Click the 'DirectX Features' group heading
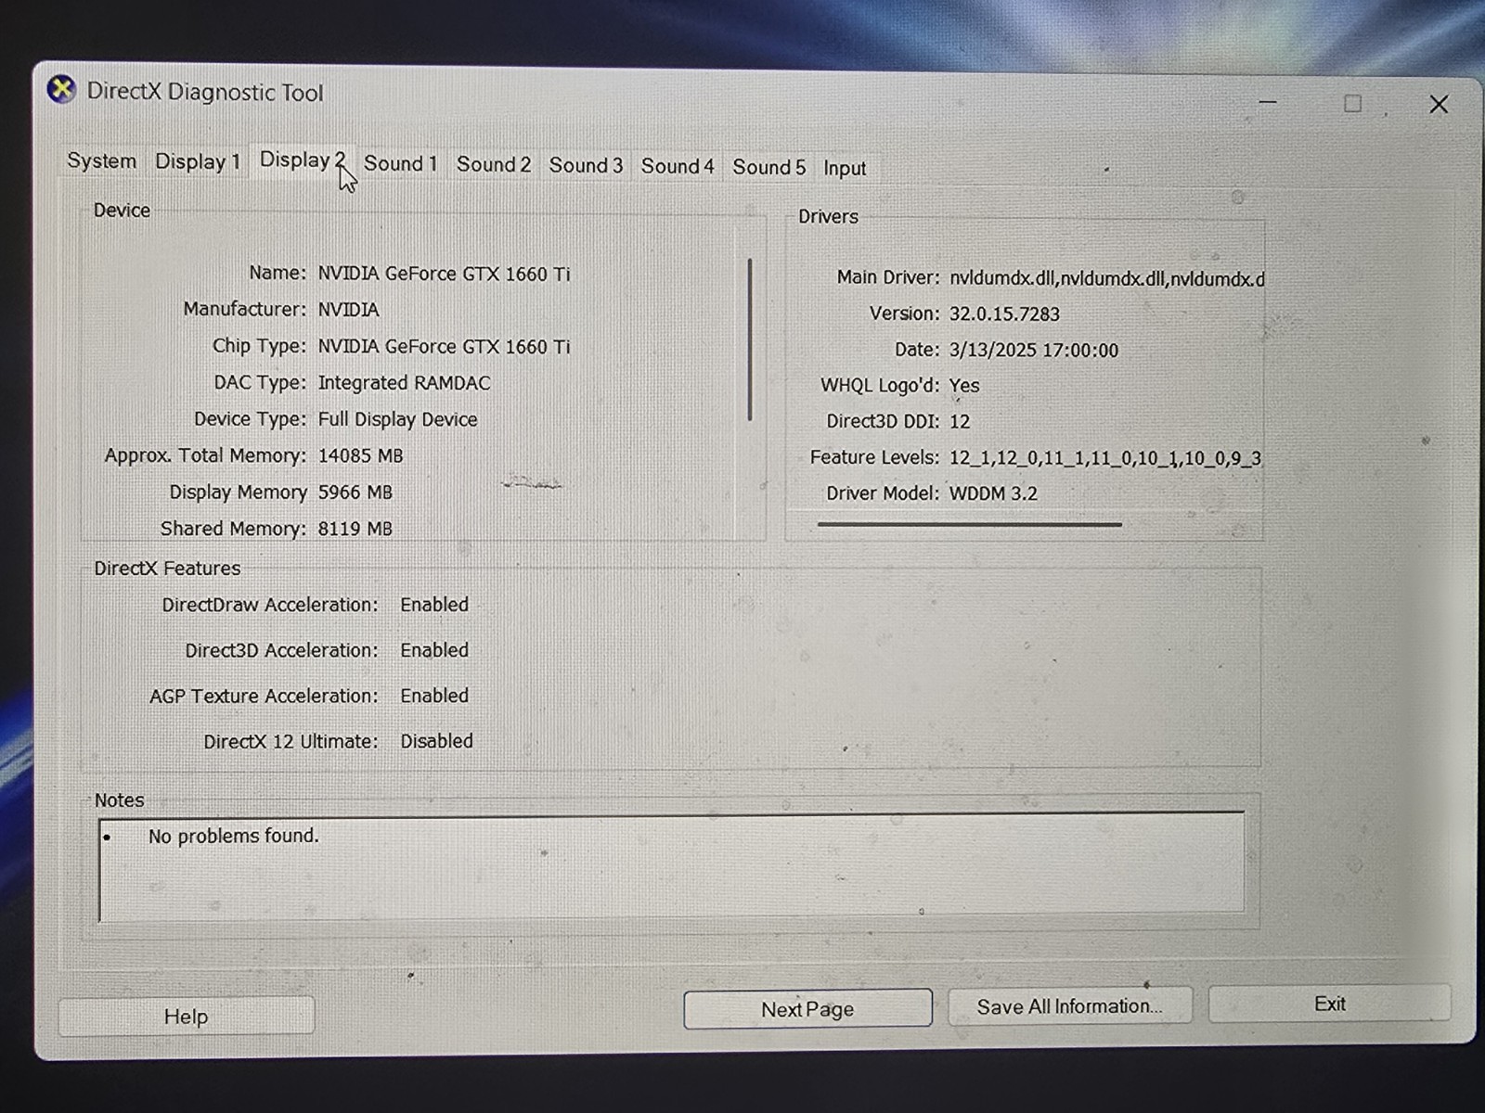The height and width of the screenshot is (1113, 1485). point(167,569)
